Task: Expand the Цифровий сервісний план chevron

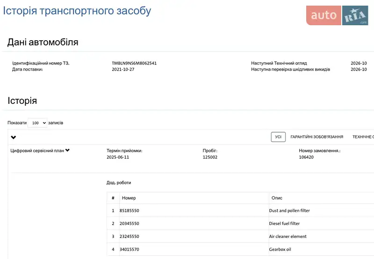Action: coord(68,151)
